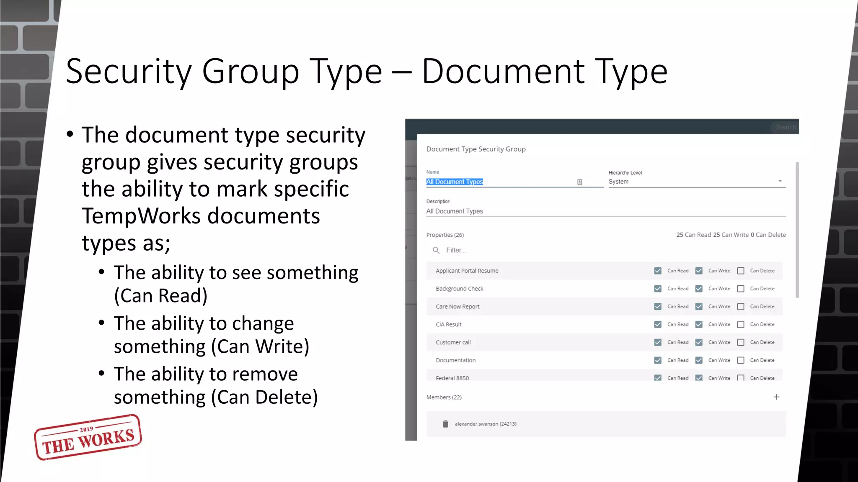Select the Documentation row label

[x=455, y=360]
